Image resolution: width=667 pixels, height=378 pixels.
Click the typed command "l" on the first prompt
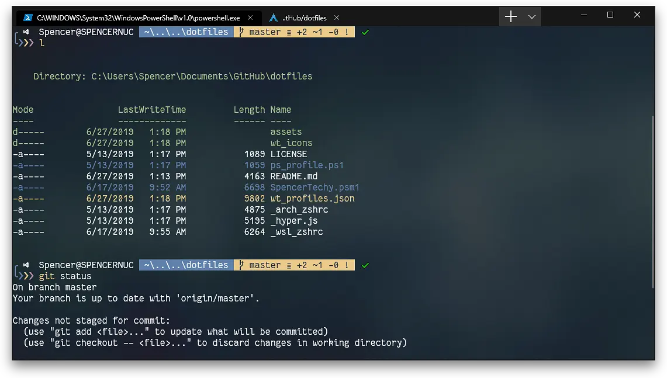click(x=42, y=43)
